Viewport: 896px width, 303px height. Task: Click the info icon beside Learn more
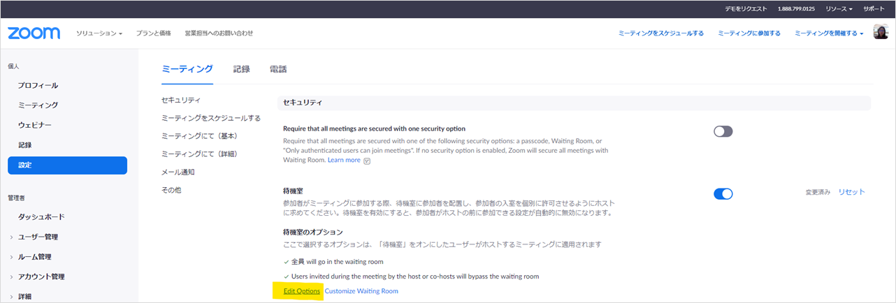click(367, 161)
